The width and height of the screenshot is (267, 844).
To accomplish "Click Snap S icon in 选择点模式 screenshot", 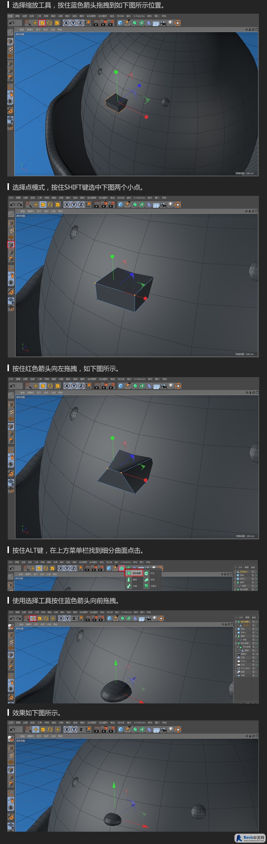I will tap(11, 283).
